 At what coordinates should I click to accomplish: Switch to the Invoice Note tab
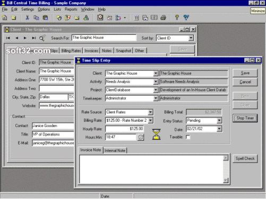coord(91,150)
